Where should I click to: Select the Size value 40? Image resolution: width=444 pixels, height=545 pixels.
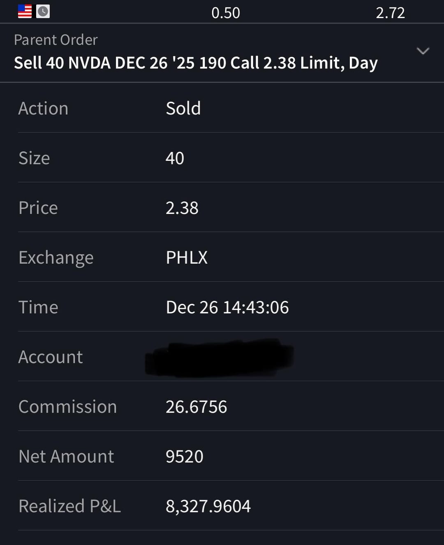pos(175,158)
